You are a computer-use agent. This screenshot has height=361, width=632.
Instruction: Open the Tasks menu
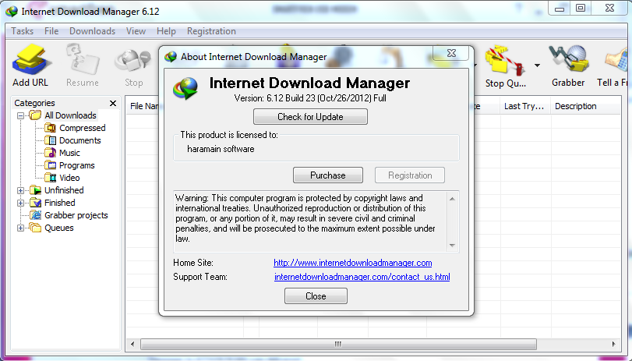[22, 31]
